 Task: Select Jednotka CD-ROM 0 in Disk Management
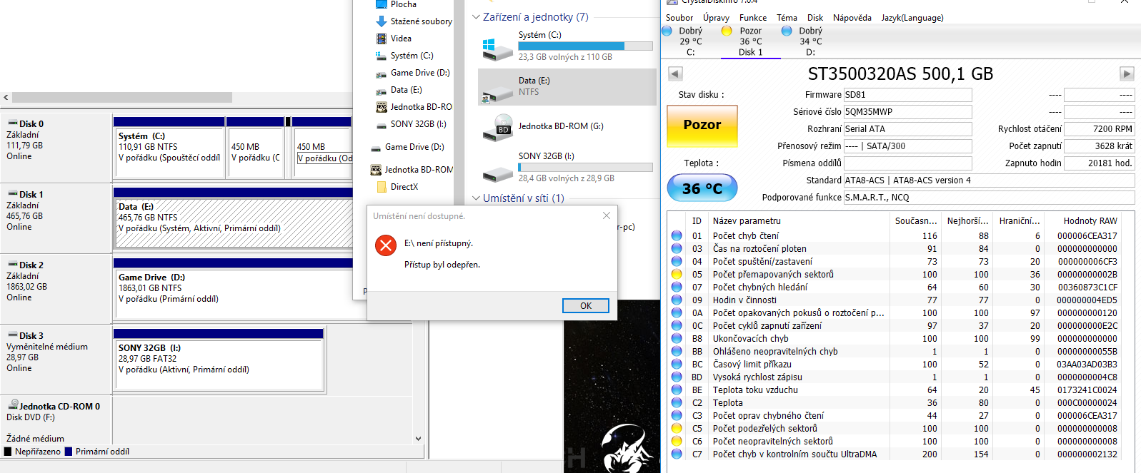click(x=56, y=420)
